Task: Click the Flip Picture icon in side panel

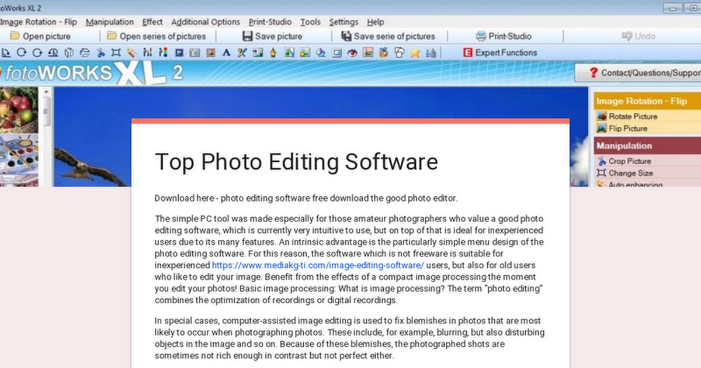Action: (x=602, y=128)
